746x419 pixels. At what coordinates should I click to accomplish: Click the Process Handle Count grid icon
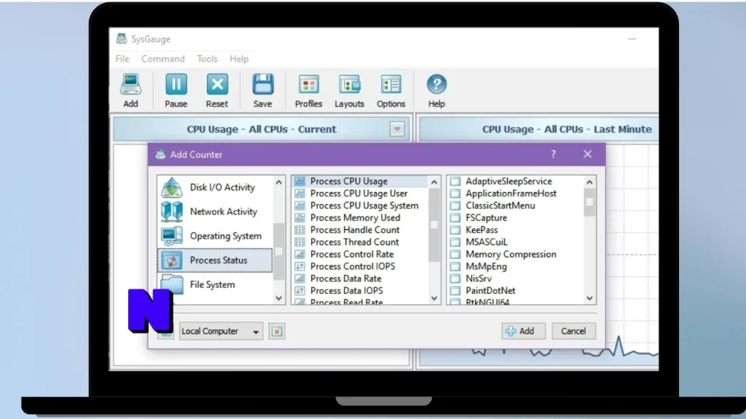[299, 230]
